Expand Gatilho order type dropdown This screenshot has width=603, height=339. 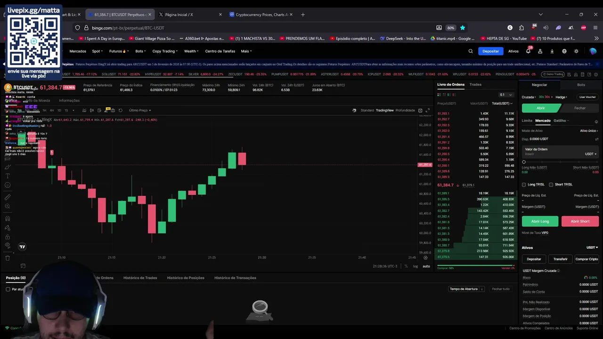click(561, 121)
